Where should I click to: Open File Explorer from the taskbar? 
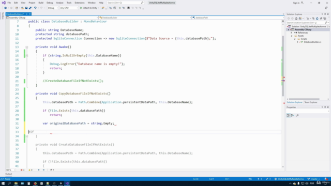16,183
